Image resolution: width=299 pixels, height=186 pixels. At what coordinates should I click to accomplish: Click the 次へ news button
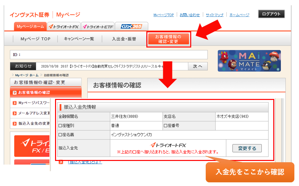(197, 66)
